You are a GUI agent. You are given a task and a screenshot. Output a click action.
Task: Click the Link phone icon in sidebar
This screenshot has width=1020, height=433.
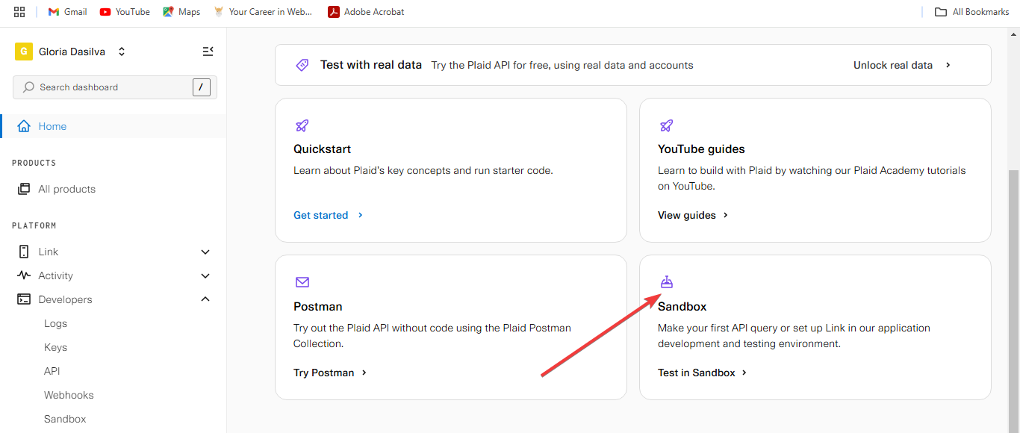click(25, 252)
